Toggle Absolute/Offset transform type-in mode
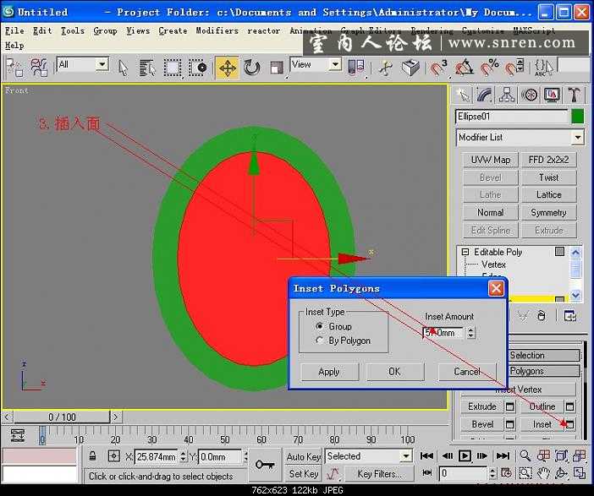Image resolution: width=594 pixels, height=496 pixels. pos(114,456)
